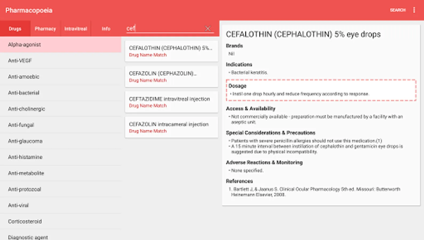
Task: Click the 'Bacterial keratitis' indication text
Action: pyautogui.click(x=249, y=73)
